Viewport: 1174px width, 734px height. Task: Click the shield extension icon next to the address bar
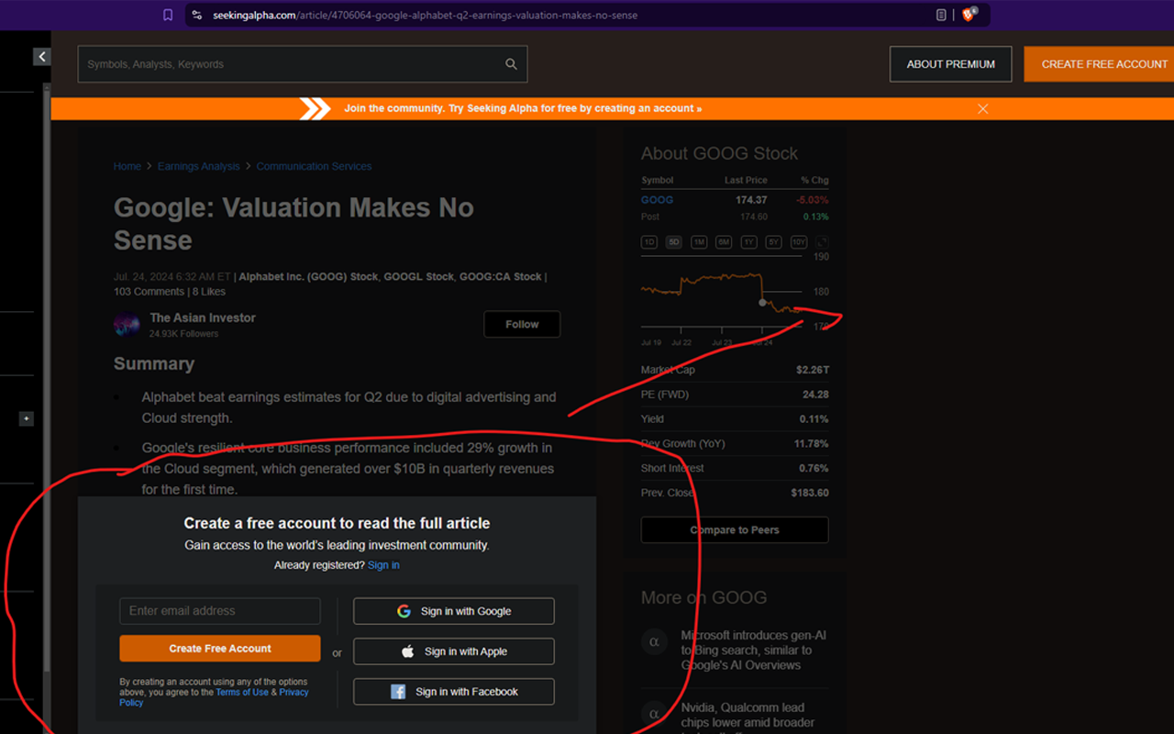click(968, 15)
